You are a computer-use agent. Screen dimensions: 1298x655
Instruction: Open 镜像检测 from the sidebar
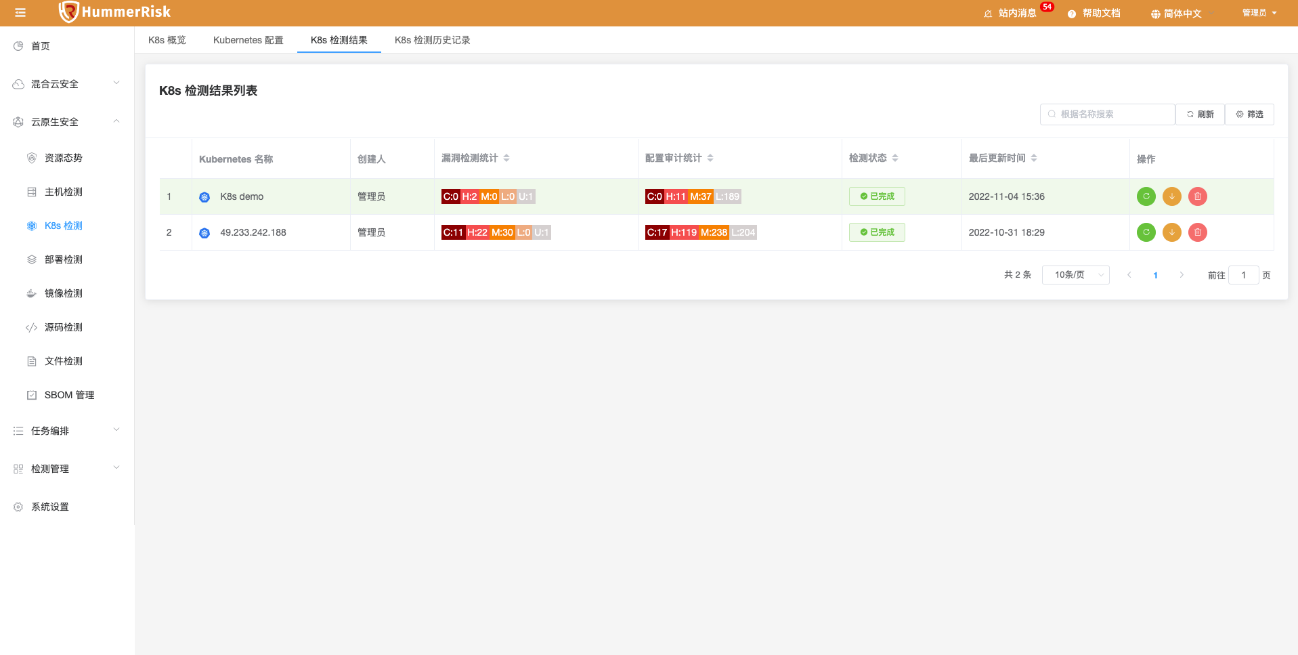63,293
